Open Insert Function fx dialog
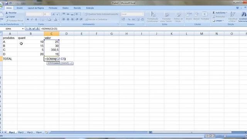This screenshot has width=247, height=139. [37, 29]
